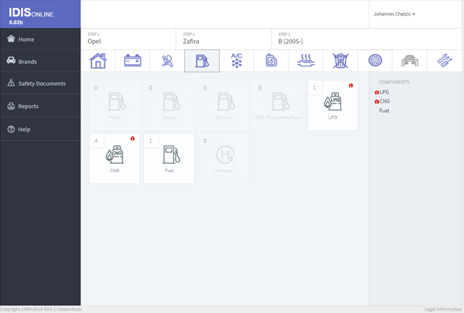Open Help in the sidebar
464x313 pixels.
(40, 129)
